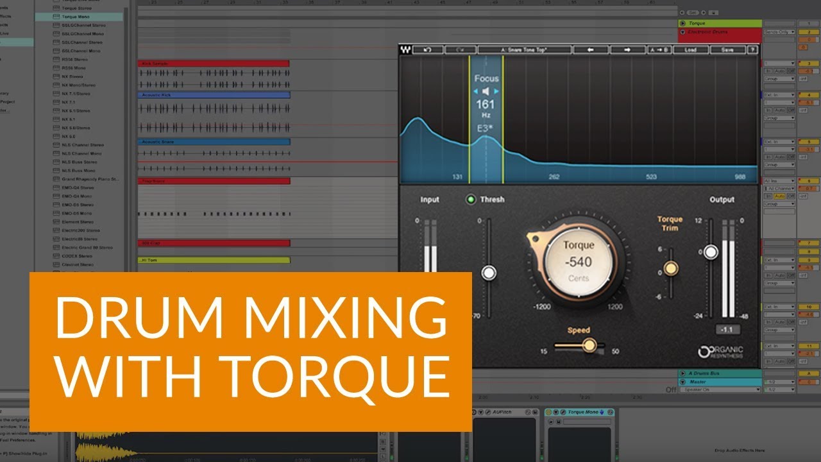Click the Clavinet Stereo plugin icon

click(x=56, y=264)
